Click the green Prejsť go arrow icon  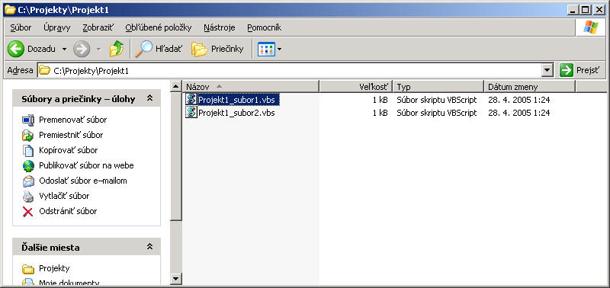[567, 70]
